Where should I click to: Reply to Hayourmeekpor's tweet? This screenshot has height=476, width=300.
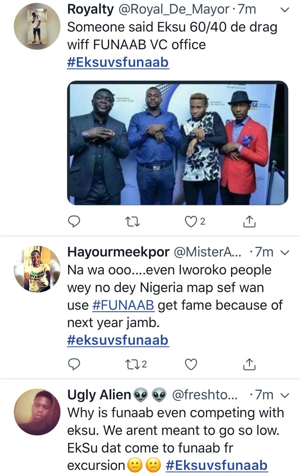(74, 364)
